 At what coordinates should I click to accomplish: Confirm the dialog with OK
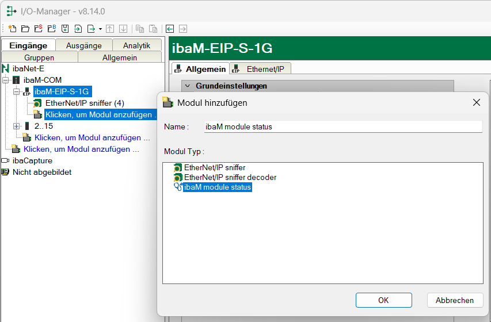point(383,300)
